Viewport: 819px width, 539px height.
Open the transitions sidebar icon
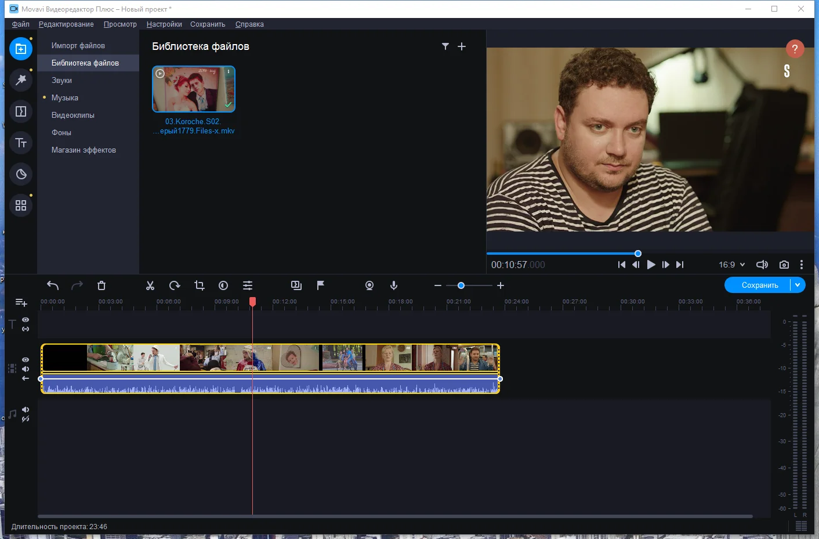click(x=21, y=111)
